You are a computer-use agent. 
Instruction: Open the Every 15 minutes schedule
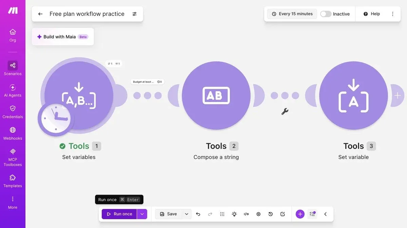(292, 14)
